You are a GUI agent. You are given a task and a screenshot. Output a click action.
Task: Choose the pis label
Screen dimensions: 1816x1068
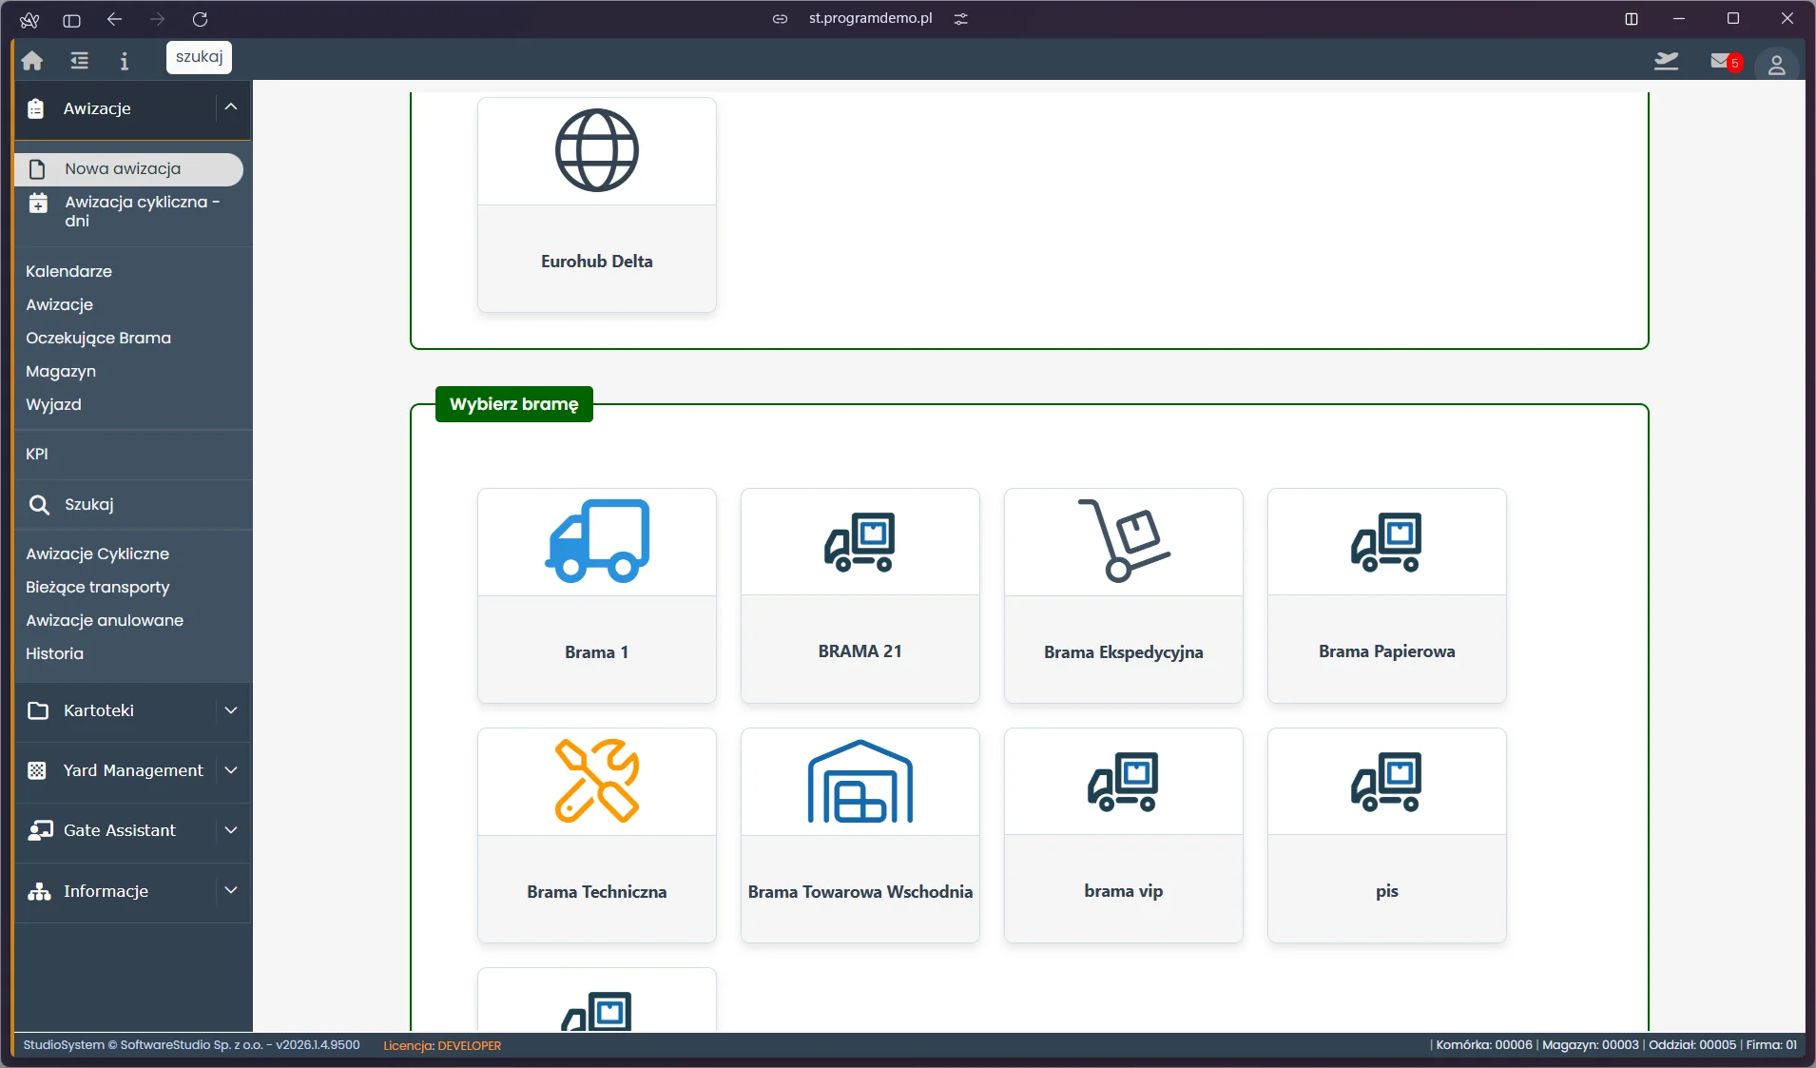(x=1387, y=891)
